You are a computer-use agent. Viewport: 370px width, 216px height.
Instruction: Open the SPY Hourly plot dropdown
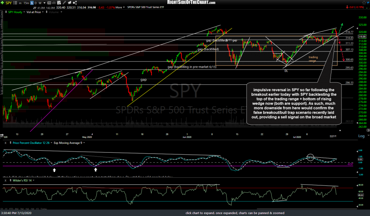tap(24, 12)
